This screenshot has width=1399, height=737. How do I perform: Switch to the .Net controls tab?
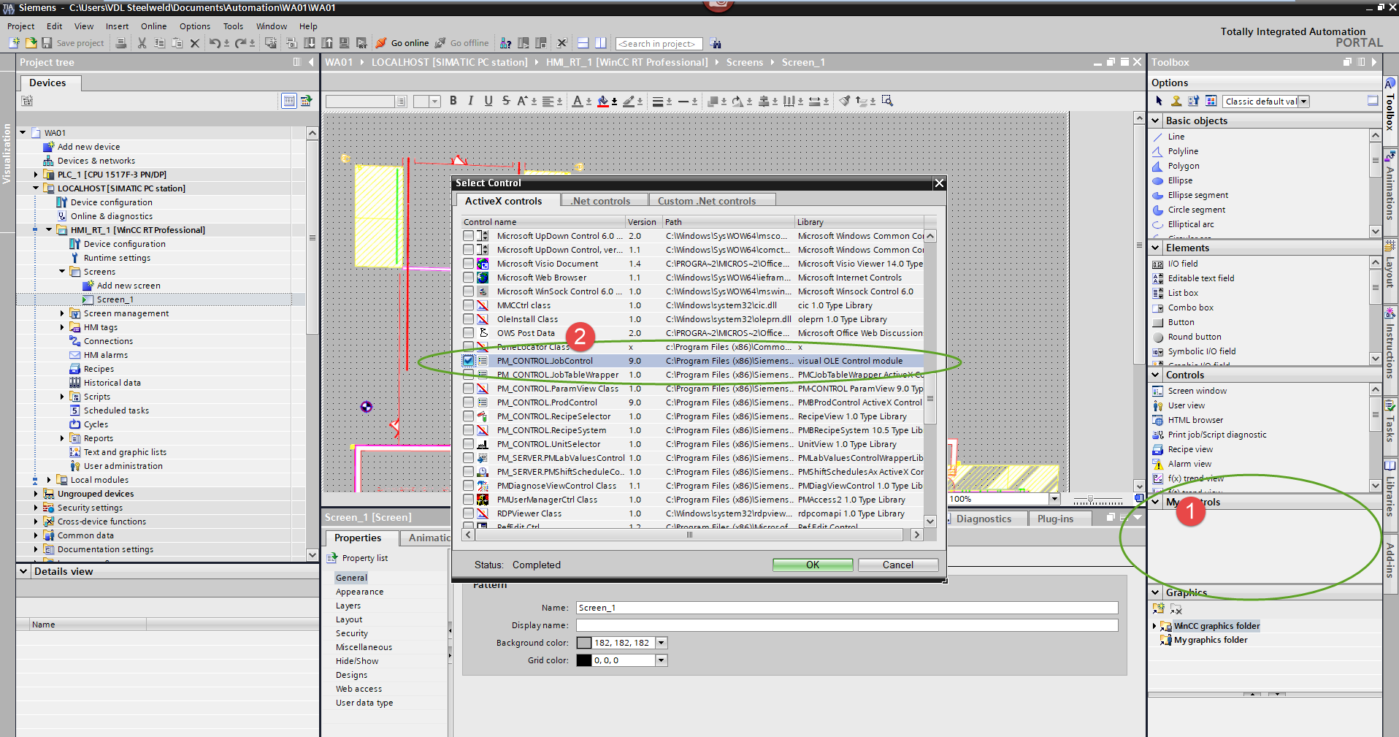click(601, 201)
